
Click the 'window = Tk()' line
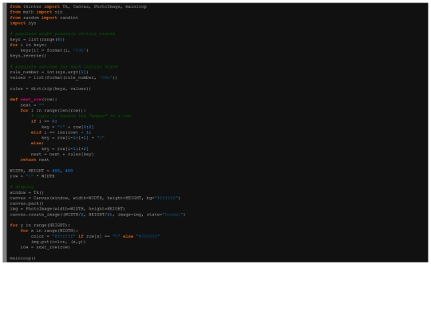26,192
